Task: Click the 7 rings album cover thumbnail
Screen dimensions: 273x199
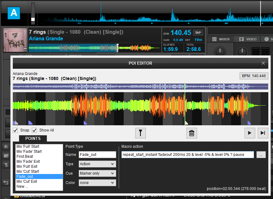Action: click(x=15, y=40)
